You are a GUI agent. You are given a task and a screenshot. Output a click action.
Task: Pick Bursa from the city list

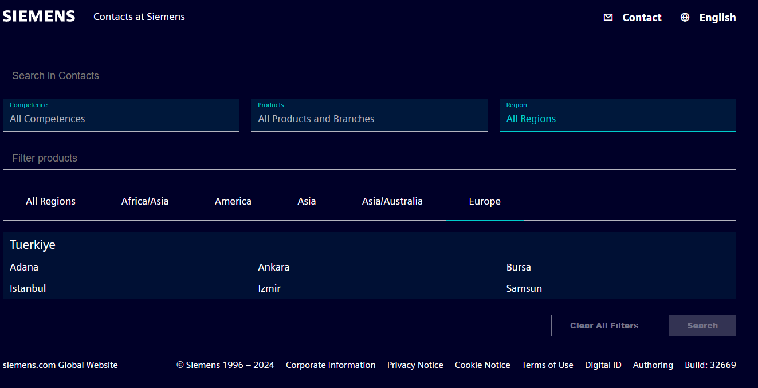pos(519,267)
